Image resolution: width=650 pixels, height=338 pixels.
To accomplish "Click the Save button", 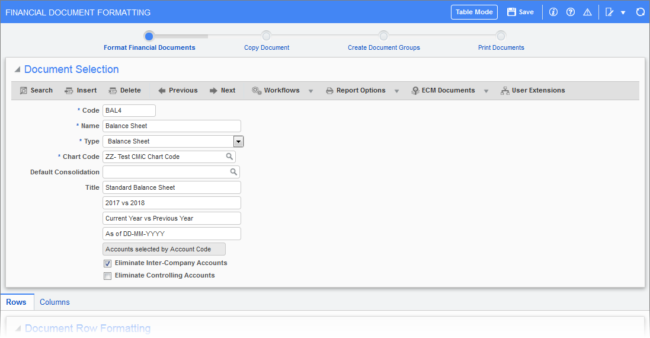I will coord(520,12).
